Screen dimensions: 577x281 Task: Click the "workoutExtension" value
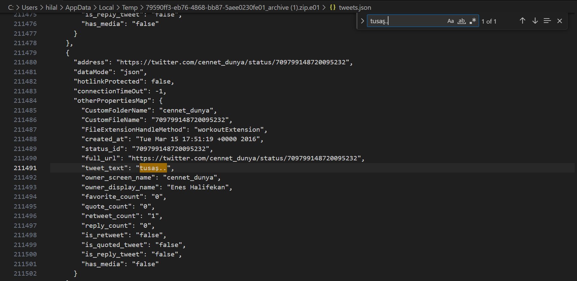229,129
